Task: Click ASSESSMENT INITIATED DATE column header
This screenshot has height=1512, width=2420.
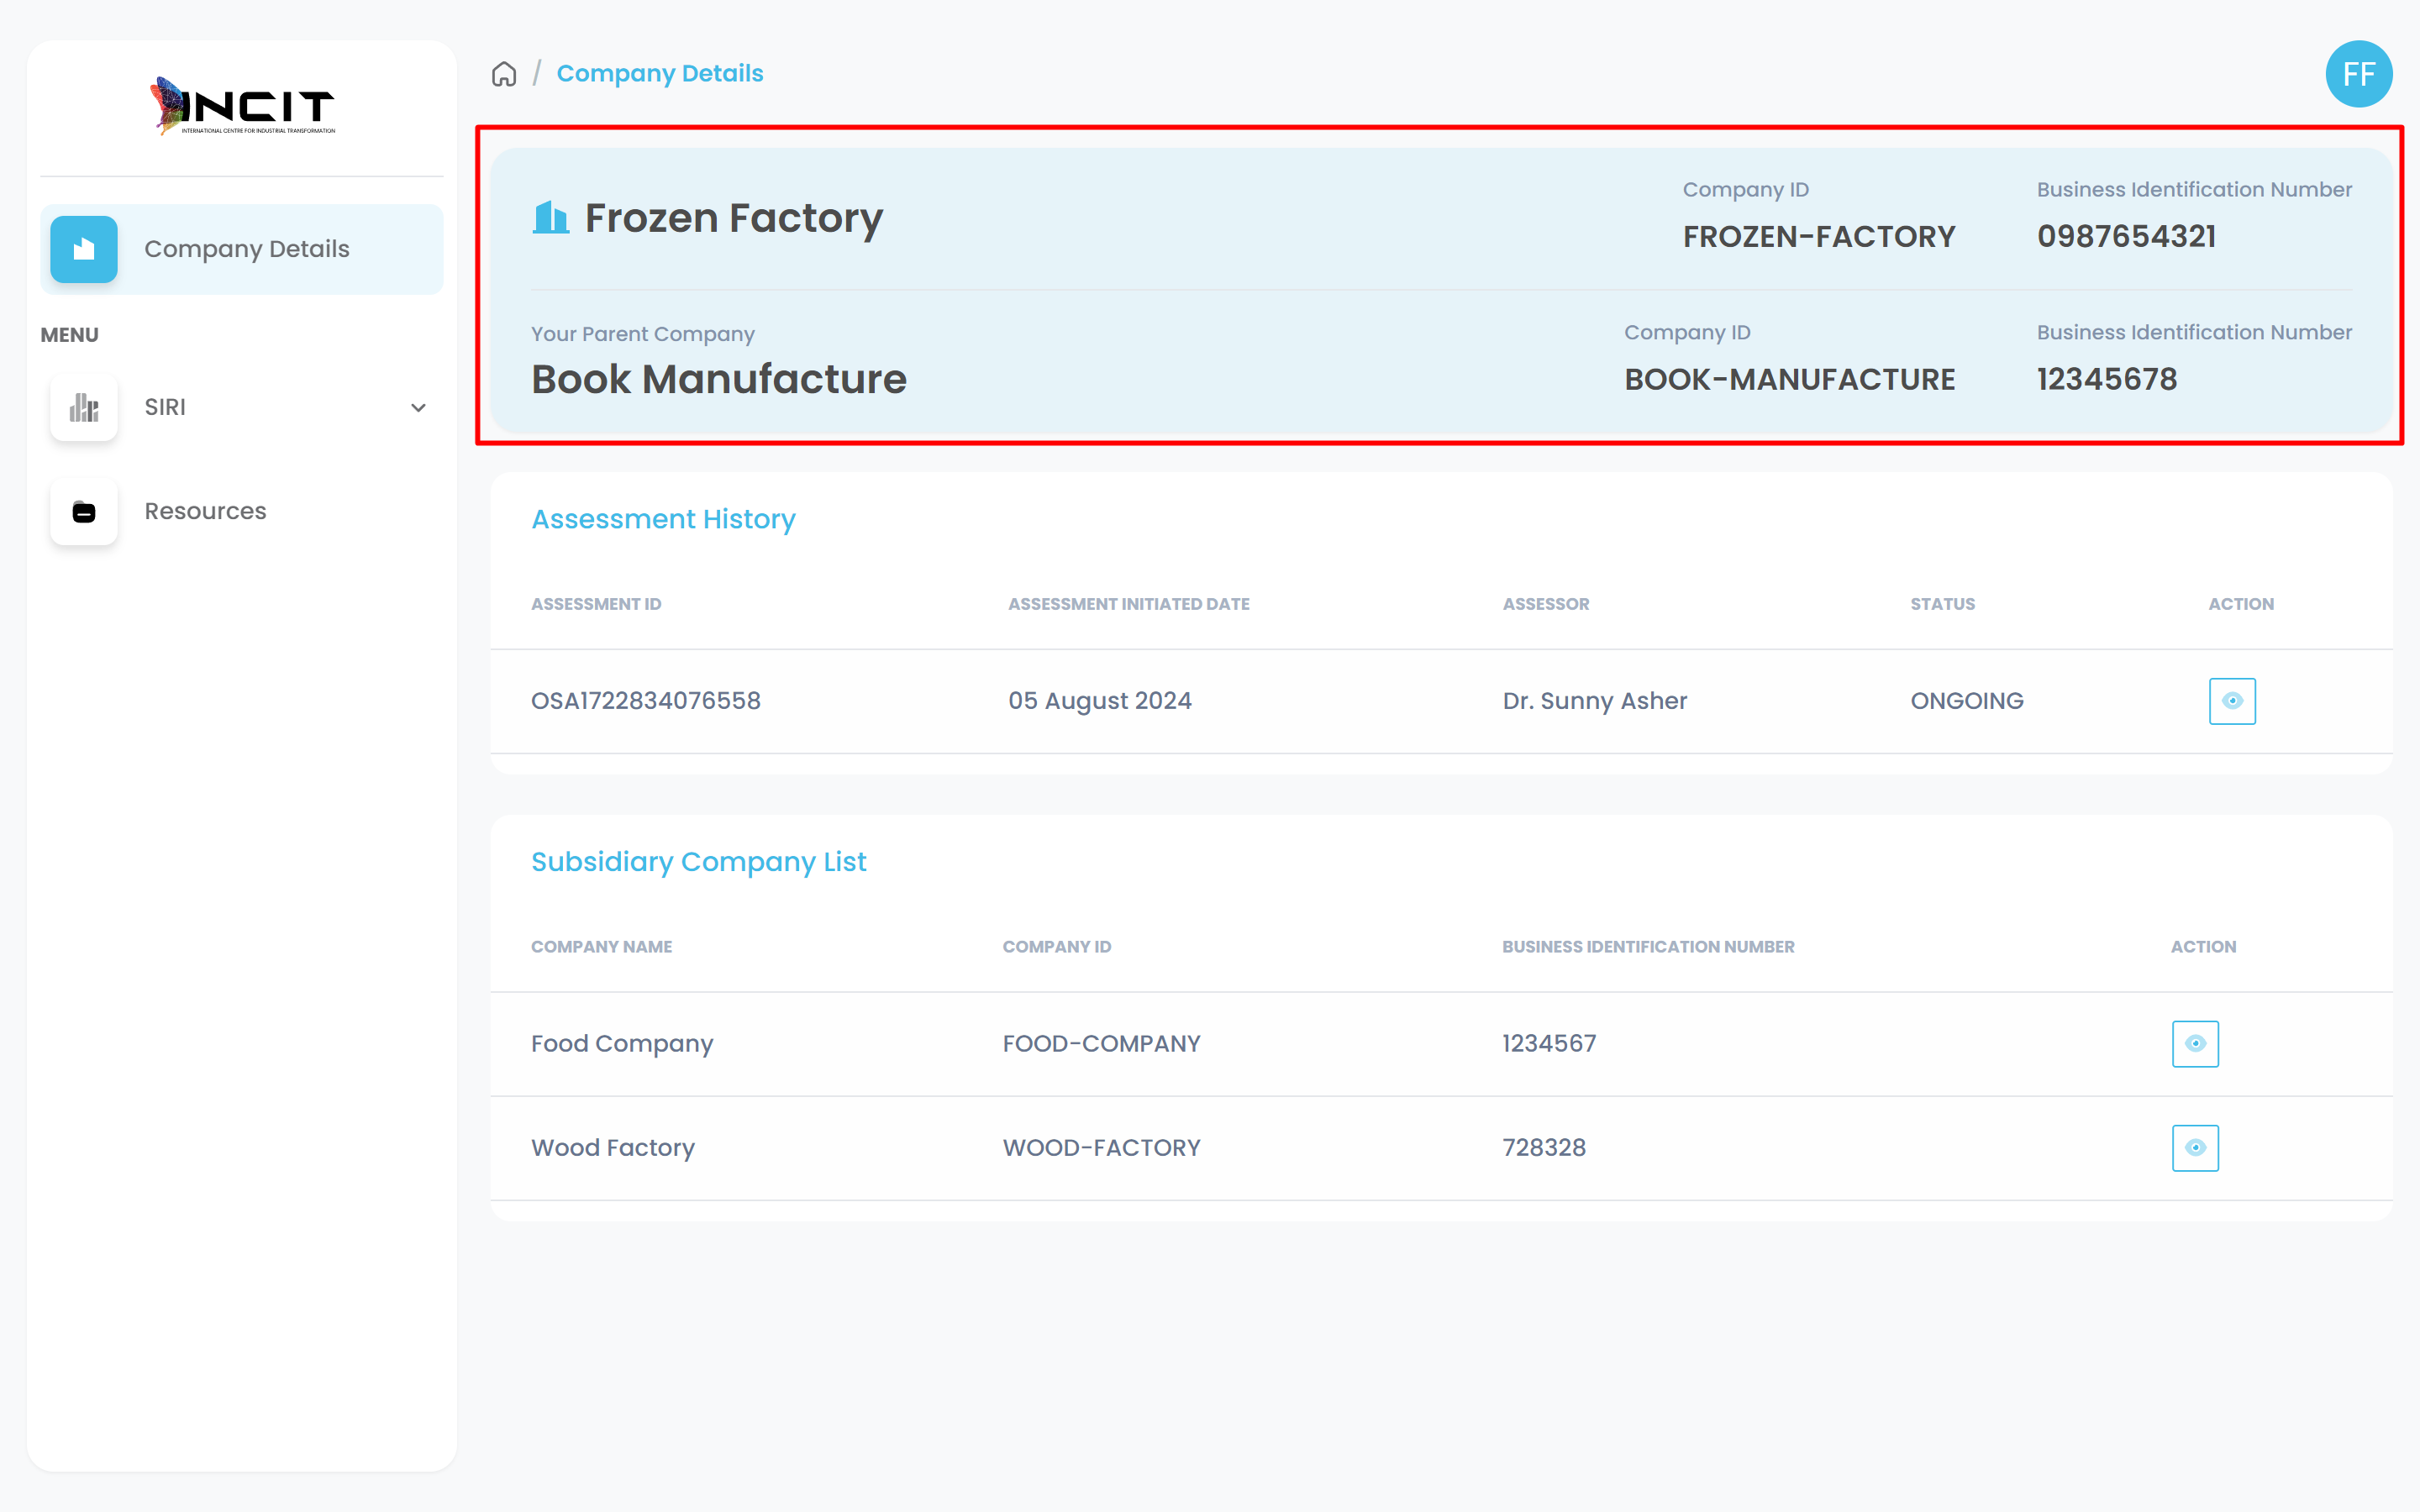Action: click(x=1129, y=604)
